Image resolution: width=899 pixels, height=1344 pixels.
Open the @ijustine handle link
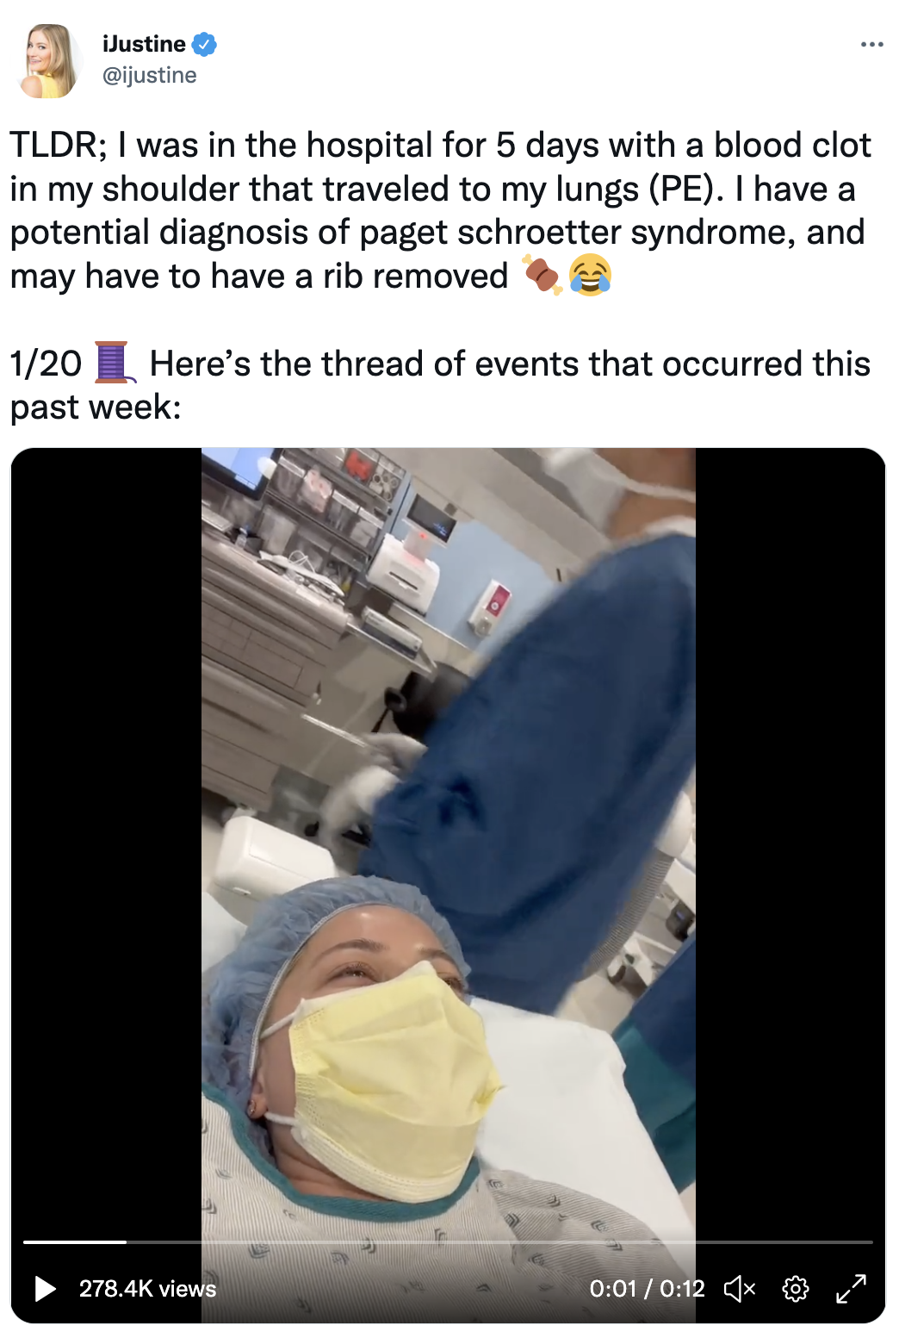(150, 76)
